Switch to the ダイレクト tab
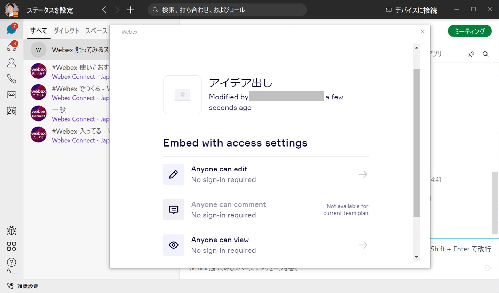The width and height of the screenshot is (499, 293). (66, 31)
